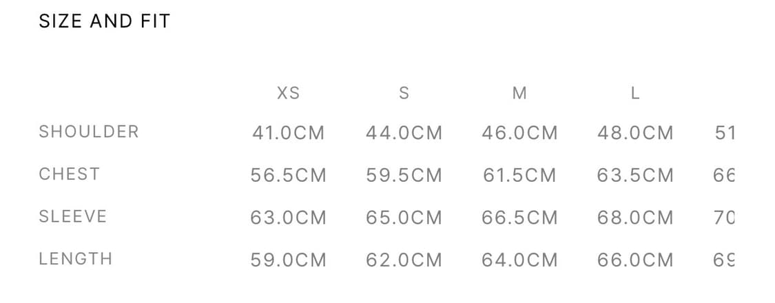
Task: Select the LENGTH row label
Action: (x=76, y=260)
